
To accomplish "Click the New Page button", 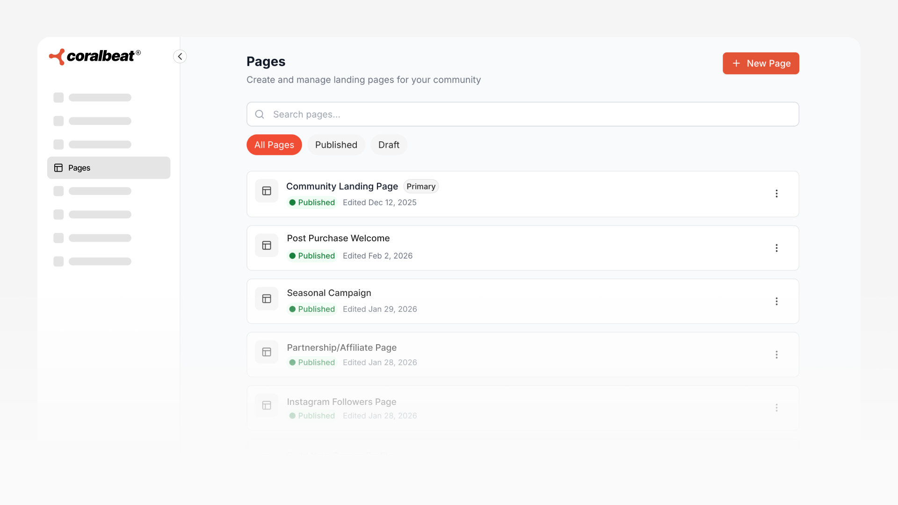I will tap(760, 63).
